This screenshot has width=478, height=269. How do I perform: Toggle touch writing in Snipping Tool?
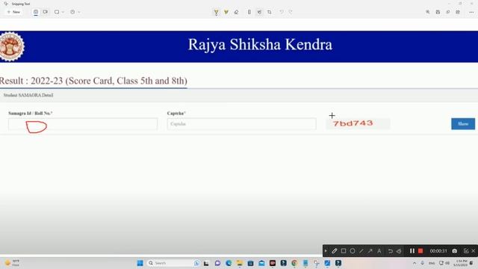click(x=259, y=12)
